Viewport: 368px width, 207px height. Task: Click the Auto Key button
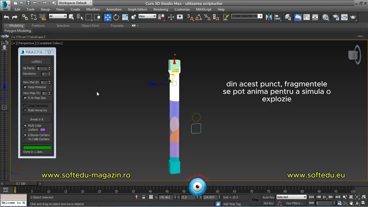tap(268, 197)
